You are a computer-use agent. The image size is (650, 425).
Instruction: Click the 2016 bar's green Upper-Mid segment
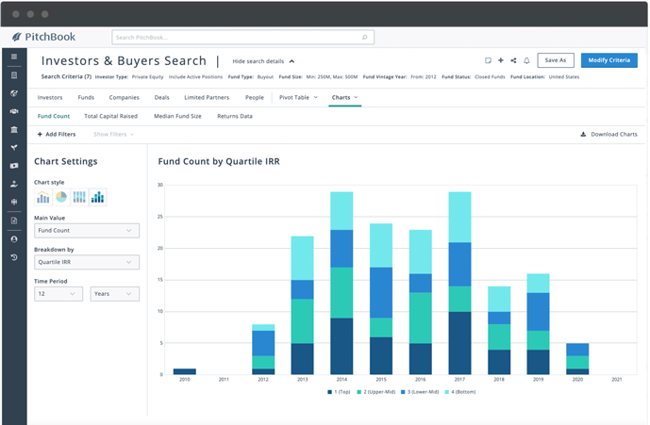tap(421, 319)
